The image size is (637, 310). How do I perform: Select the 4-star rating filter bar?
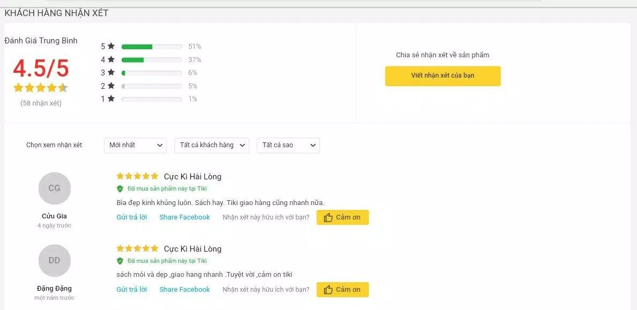(152, 59)
